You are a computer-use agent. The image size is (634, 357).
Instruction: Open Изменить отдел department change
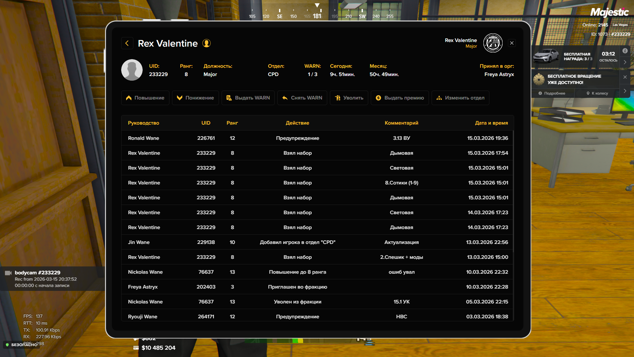click(460, 98)
